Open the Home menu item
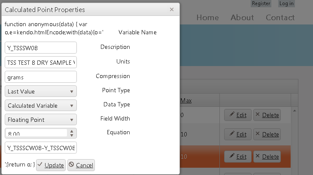 tap(207, 18)
